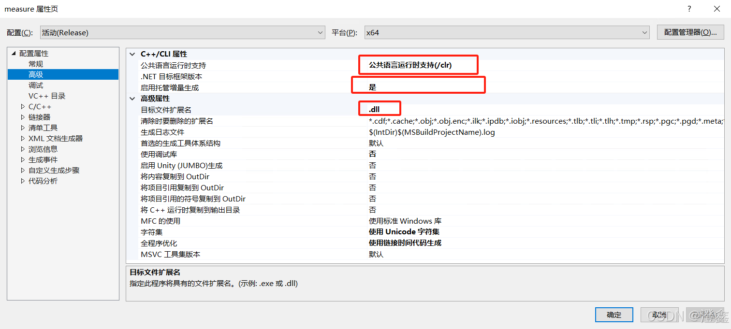Expand the 自定义生成步骤 tree node
Screen dimensions: 731x329
23,170
